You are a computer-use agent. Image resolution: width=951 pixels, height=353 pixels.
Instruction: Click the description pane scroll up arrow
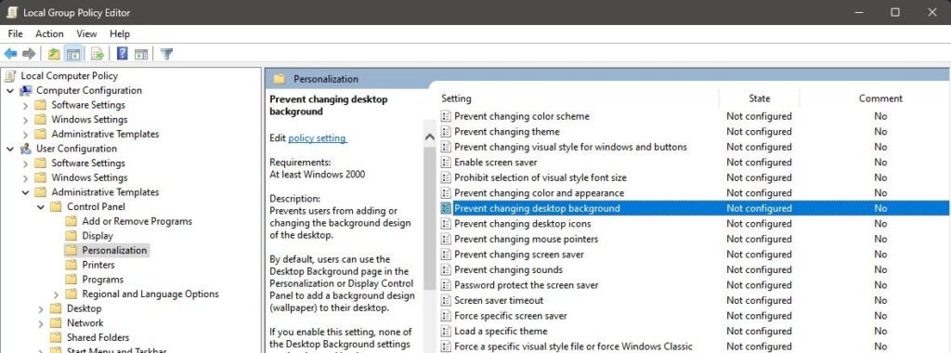tap(430, 137)
